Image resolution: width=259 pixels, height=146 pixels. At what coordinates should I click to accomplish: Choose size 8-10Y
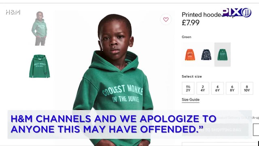[x=247, y=88]
